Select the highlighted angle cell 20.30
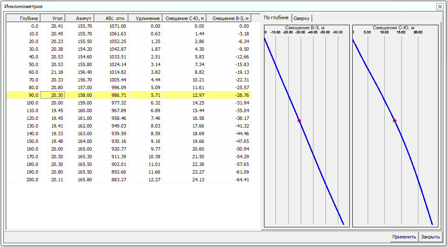 53,95
